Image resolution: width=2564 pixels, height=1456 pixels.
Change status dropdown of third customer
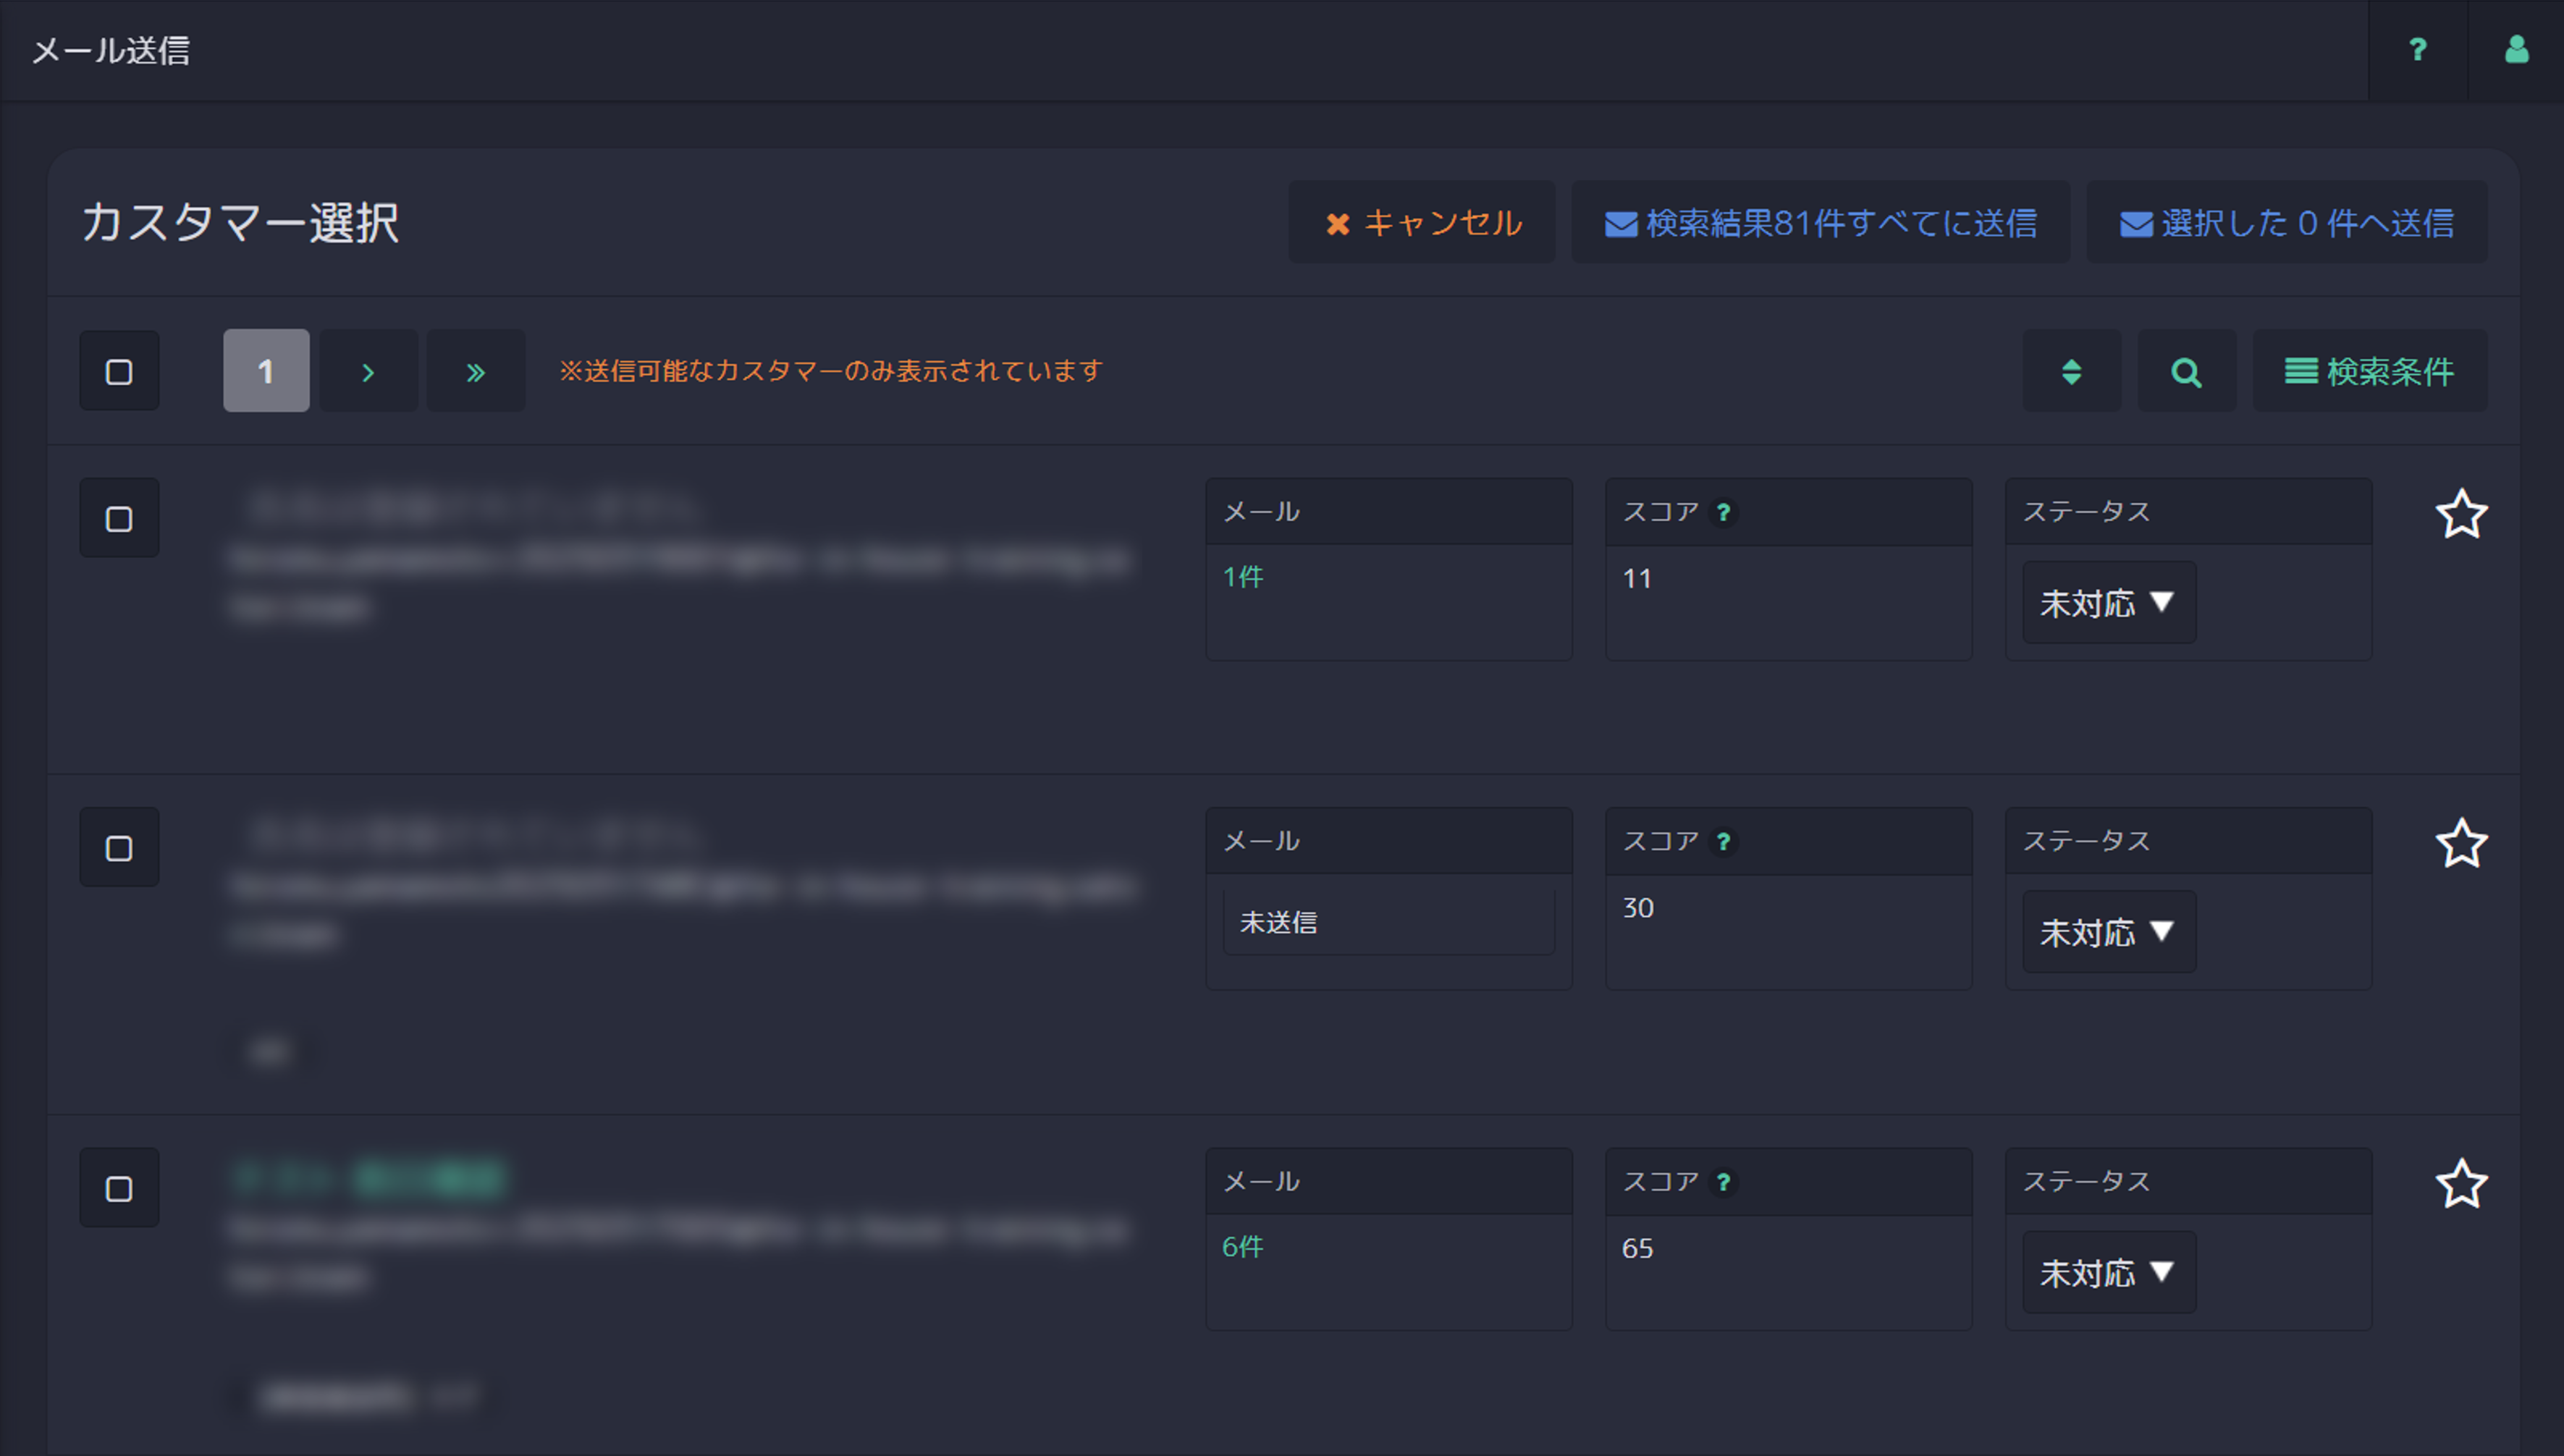[2108, 1273]
